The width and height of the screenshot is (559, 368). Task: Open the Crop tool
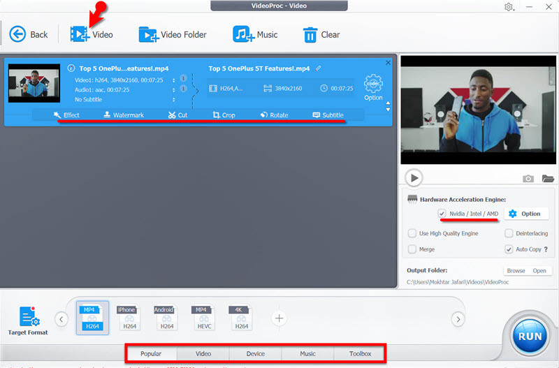(x=224, y=115)
